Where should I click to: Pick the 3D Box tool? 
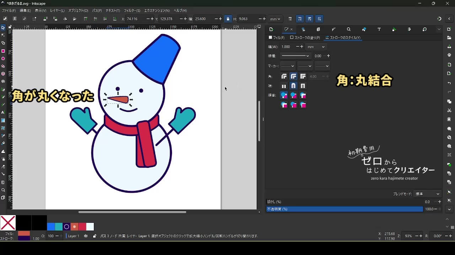tap(3, 74)
